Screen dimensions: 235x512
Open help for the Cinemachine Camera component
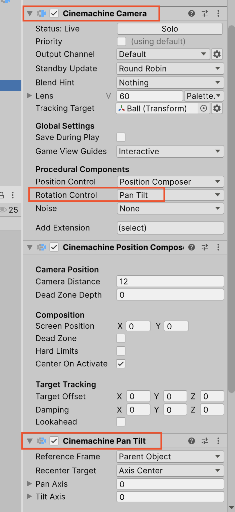click(x=191, y=14)
